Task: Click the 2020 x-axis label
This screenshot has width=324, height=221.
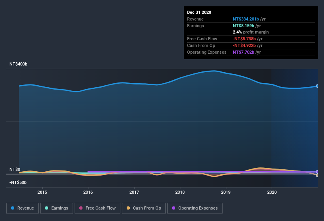Action: [272, 192]
